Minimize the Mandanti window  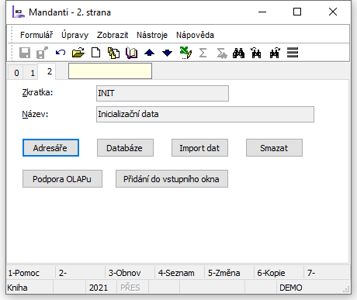(x=262, y=12)
